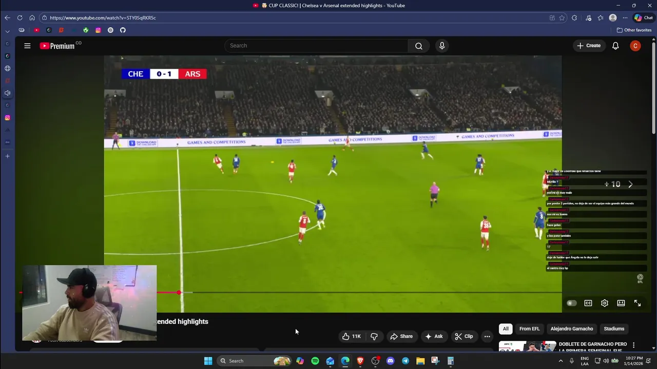The width and height of the screenshot is (657, 369).
Task: Open the favorites list icon in toolbar
Action: point(601,17)
